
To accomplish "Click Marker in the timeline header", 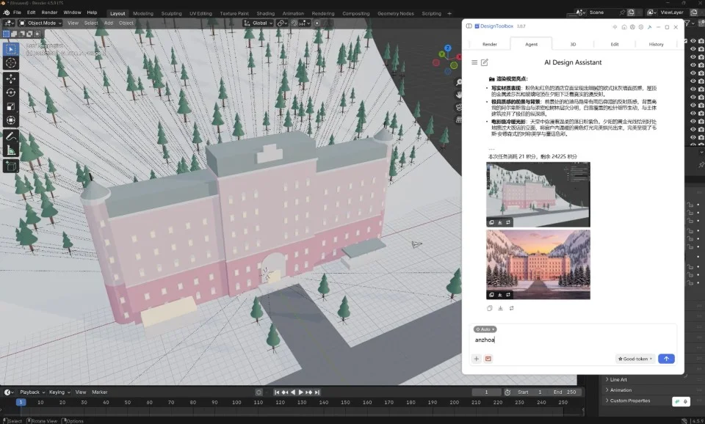I will 99,392.
